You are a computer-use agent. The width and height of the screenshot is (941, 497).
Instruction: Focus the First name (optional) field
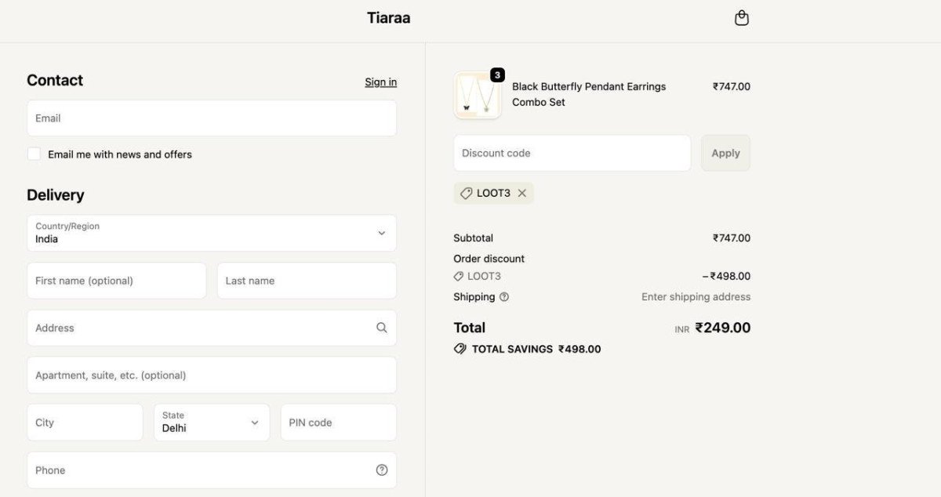point(116,281)
